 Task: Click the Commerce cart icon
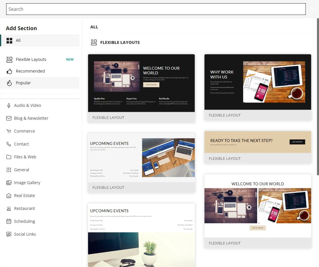coord(9,131)
